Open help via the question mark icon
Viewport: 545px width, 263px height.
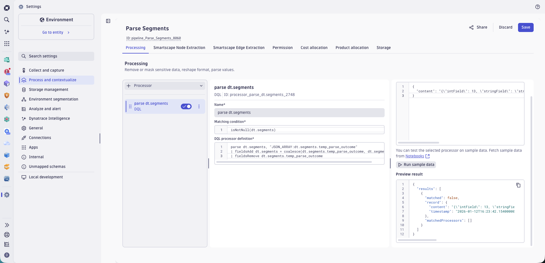click(538, 7)
